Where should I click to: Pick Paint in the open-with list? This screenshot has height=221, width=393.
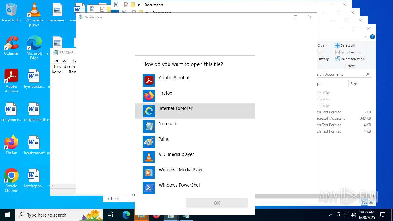pos(195,142)
